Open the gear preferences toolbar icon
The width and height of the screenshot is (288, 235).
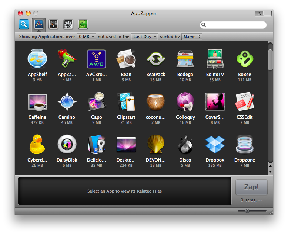pyautogui.click(x=68, y=24)
